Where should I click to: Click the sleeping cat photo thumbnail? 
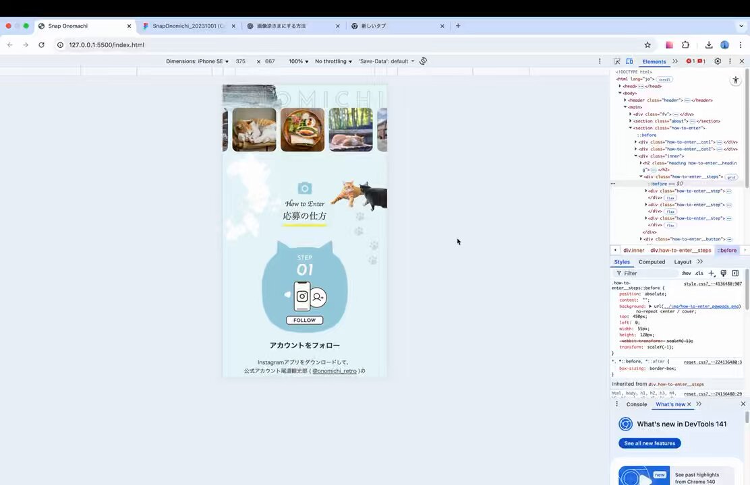point(254,129)
